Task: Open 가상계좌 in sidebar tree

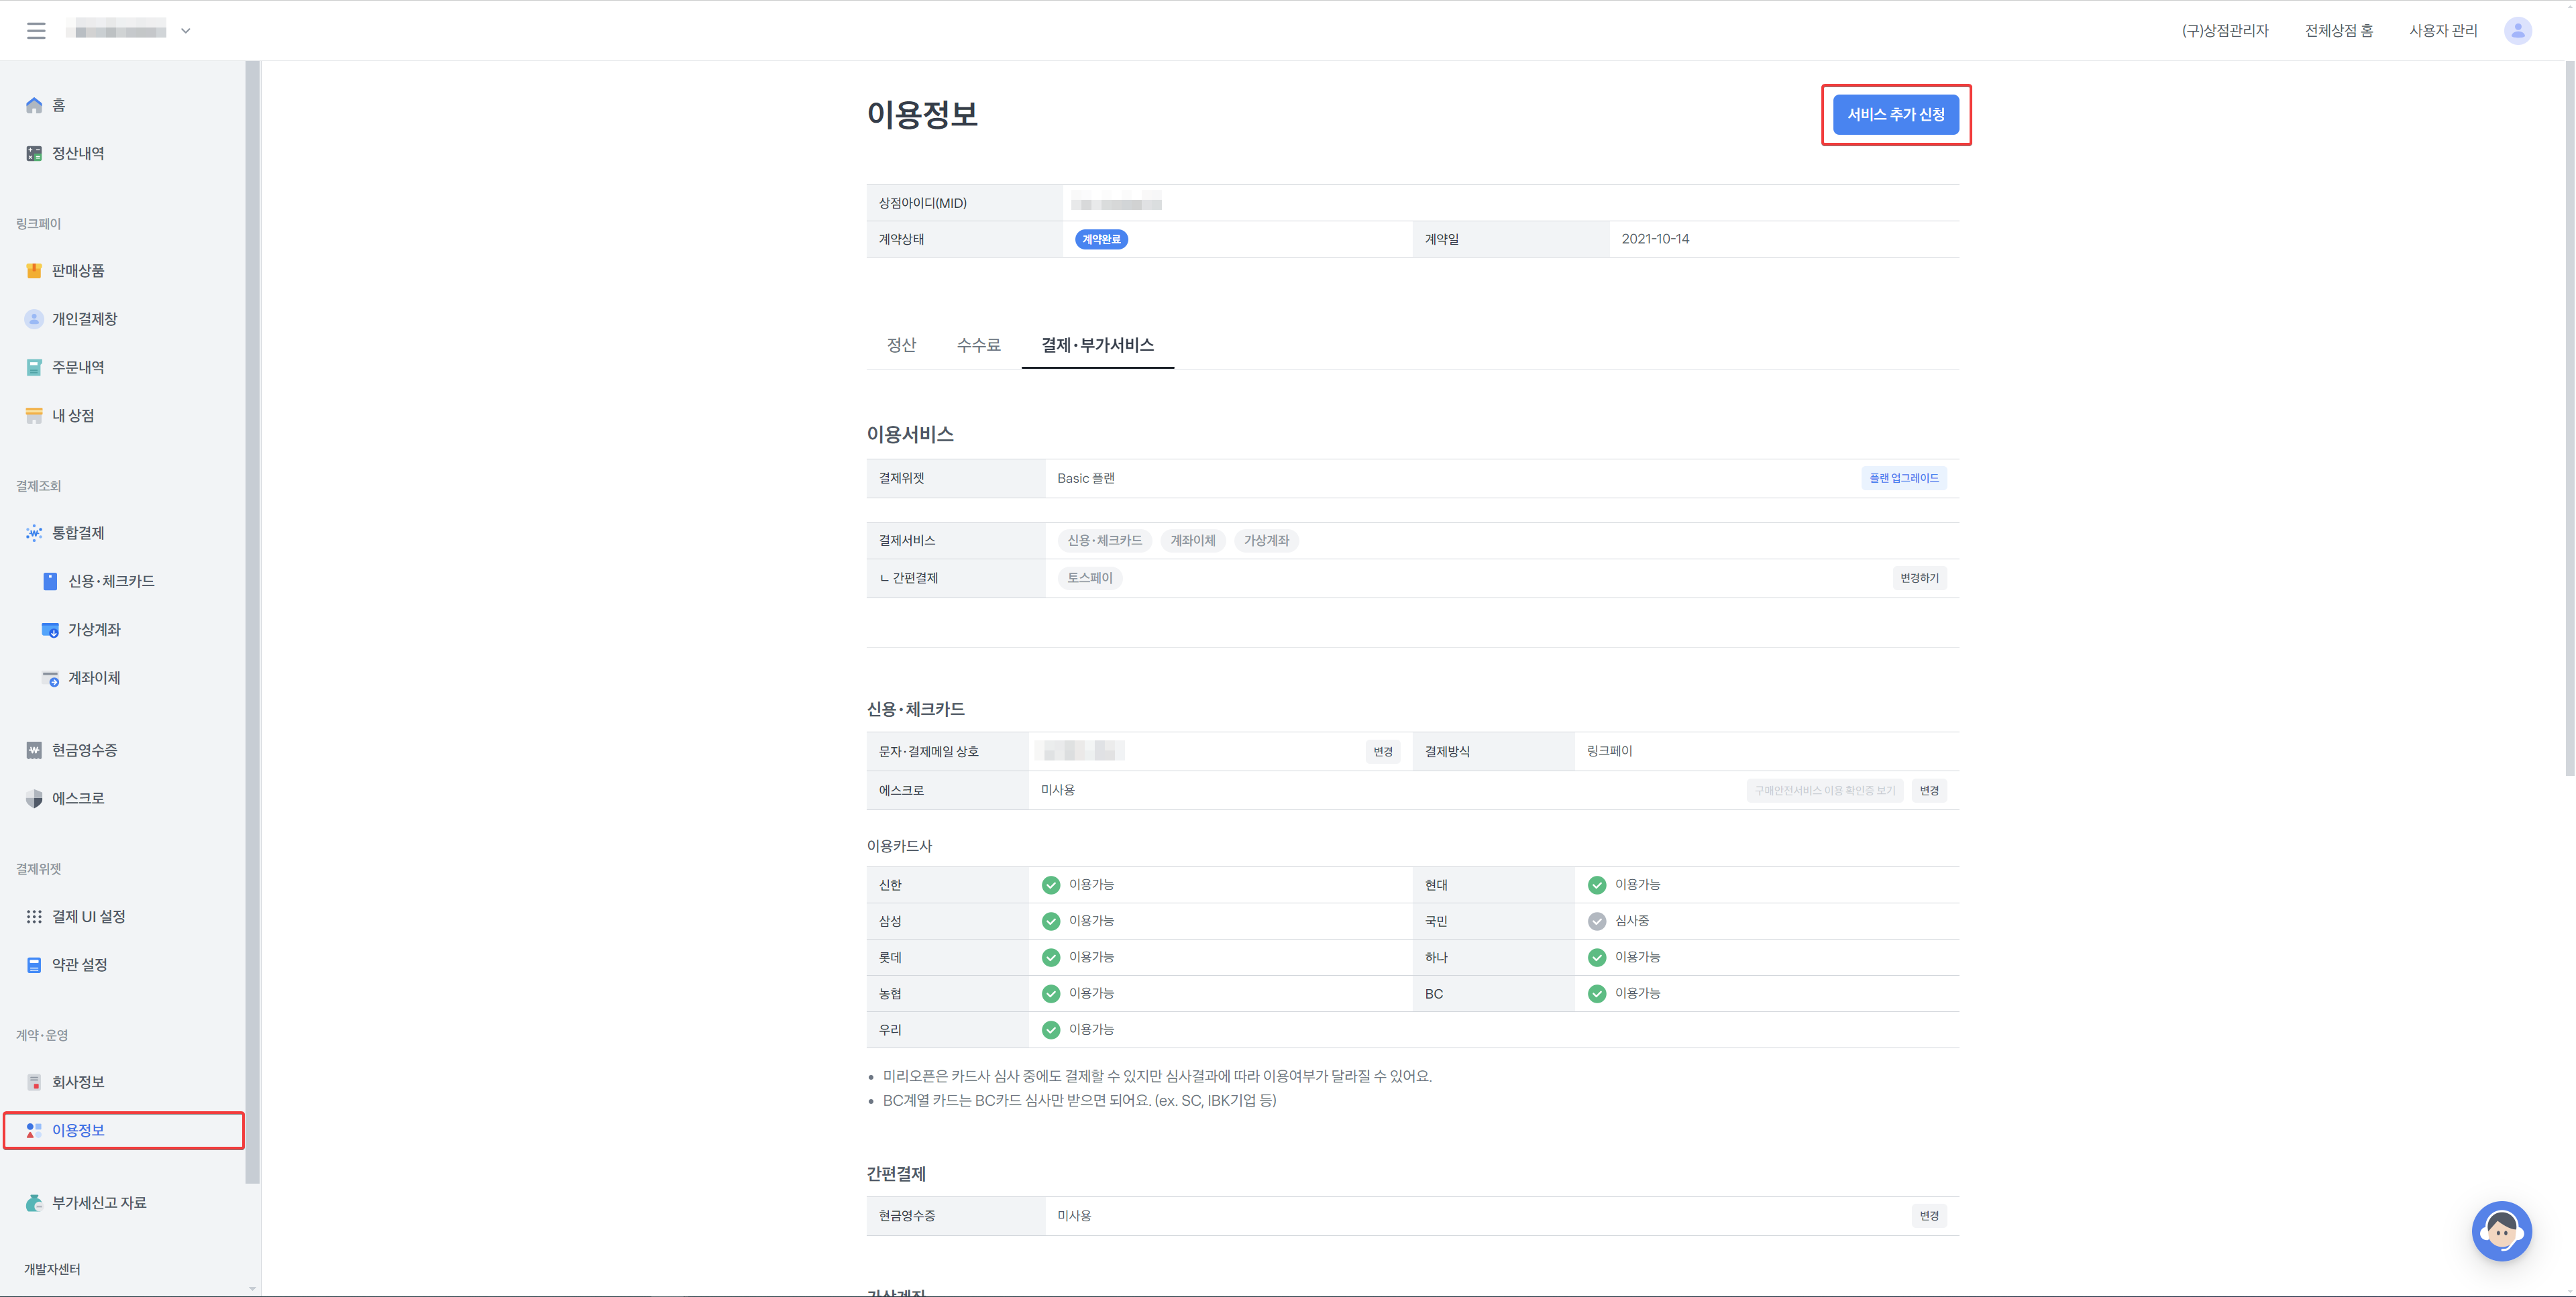Action: (x=94, y=630)
